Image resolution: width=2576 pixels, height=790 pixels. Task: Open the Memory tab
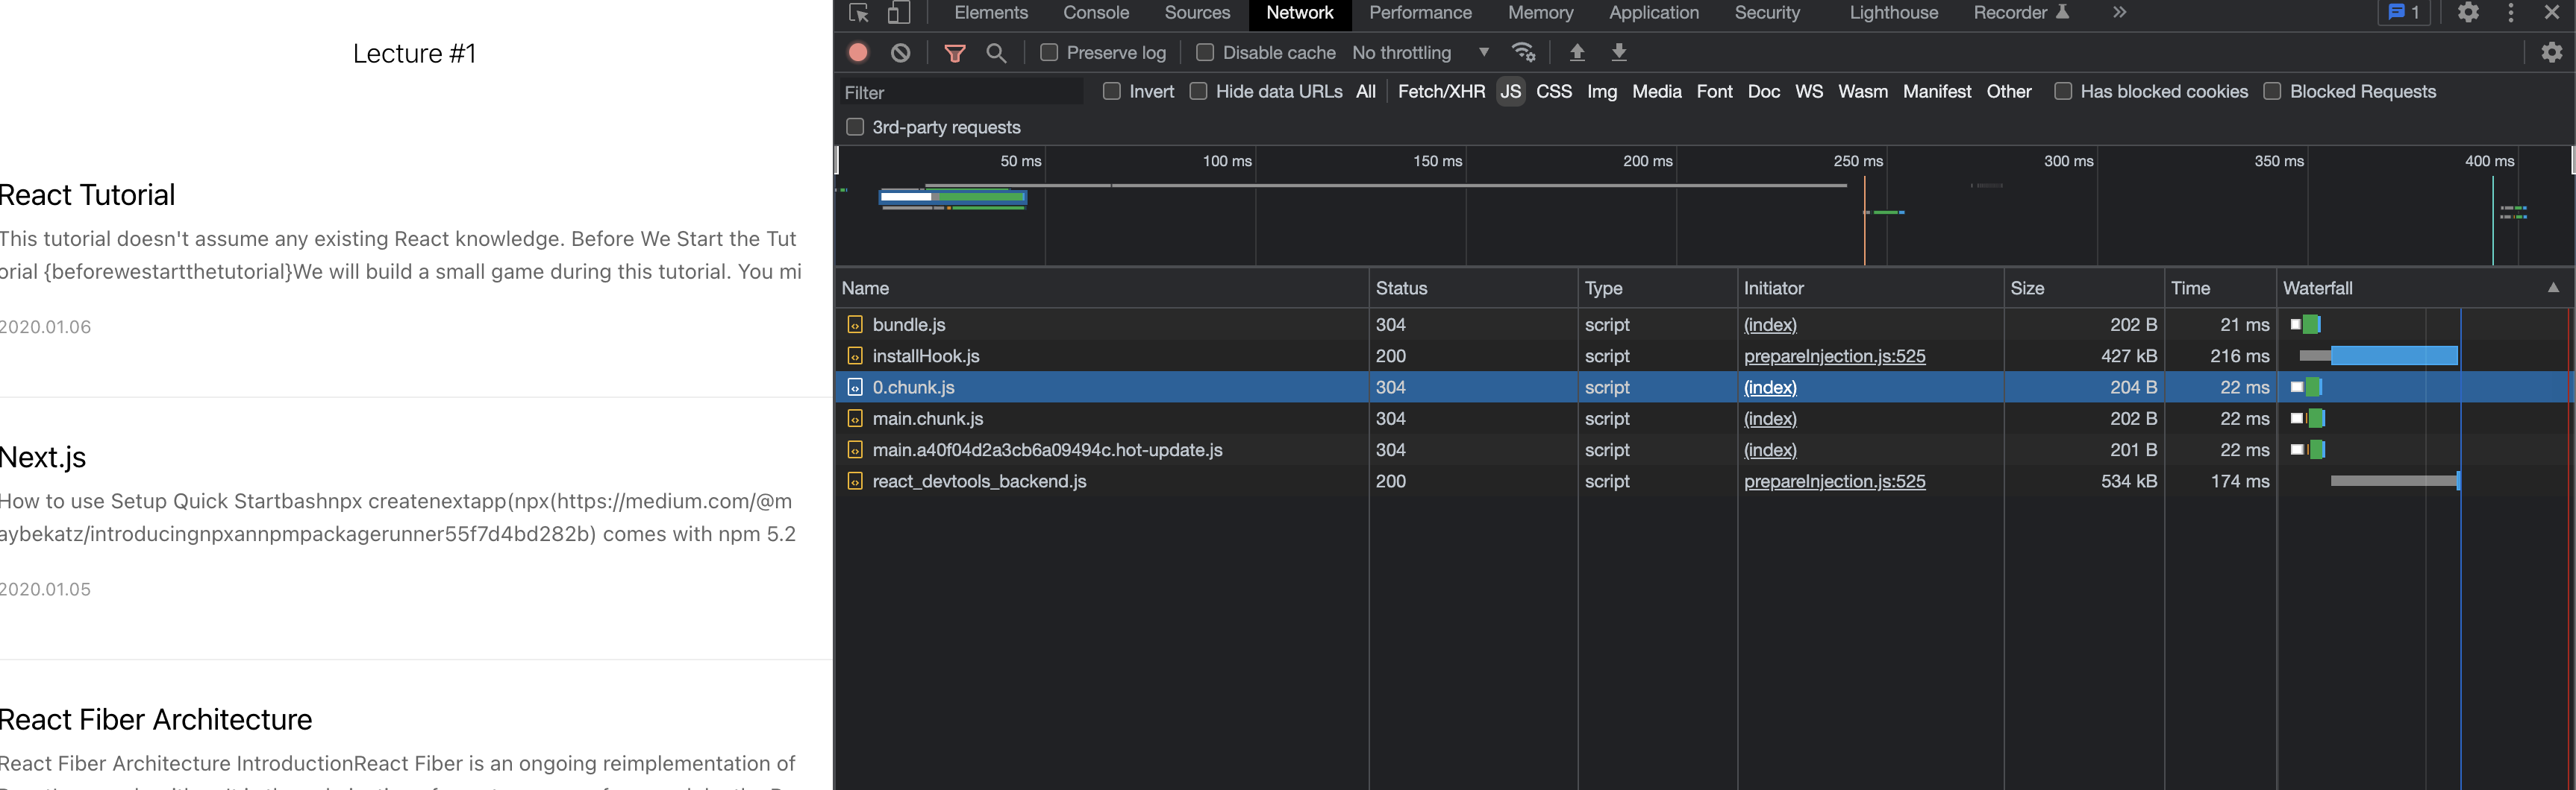click(x=1540, y=13)
